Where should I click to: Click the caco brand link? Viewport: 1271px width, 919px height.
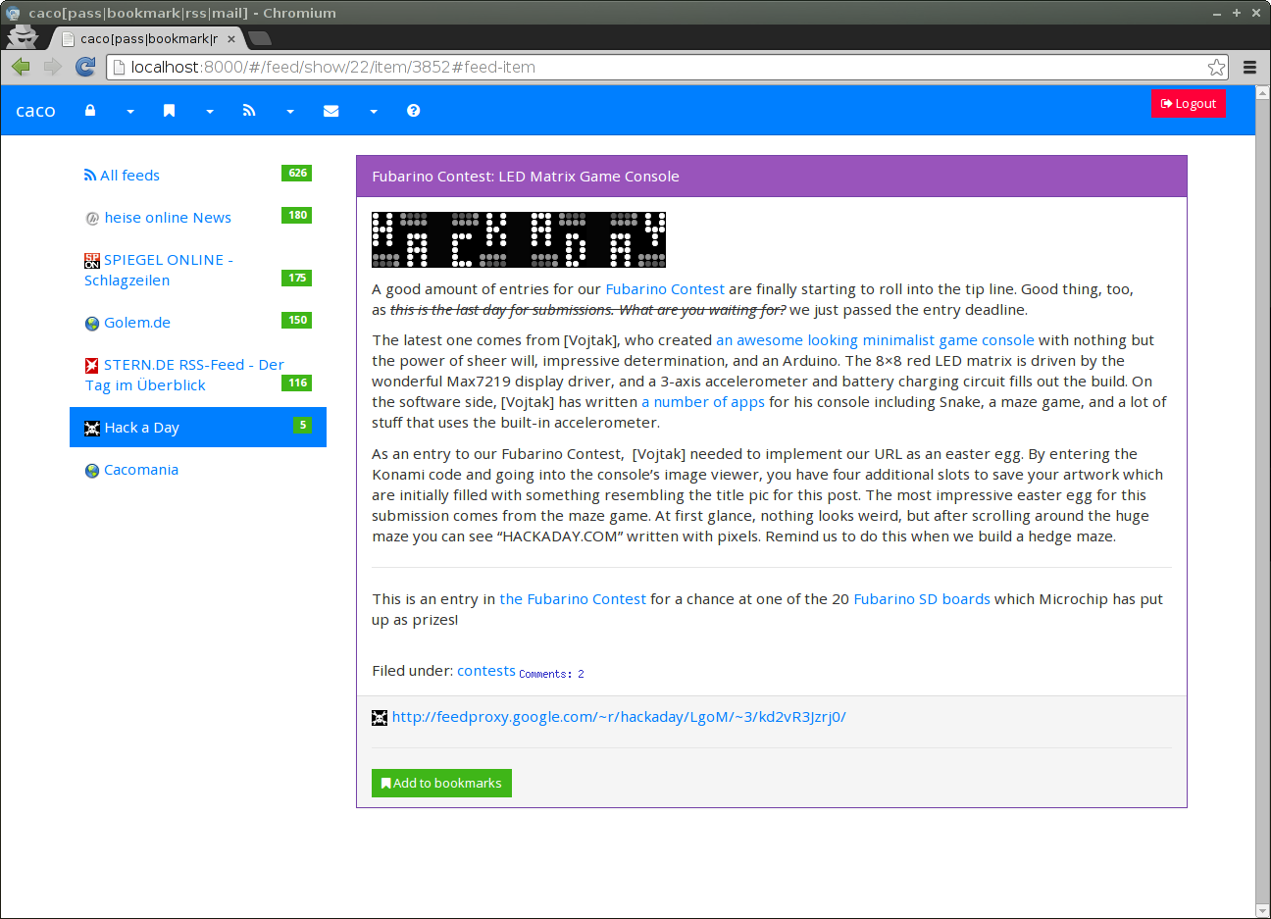click(35, 111)
